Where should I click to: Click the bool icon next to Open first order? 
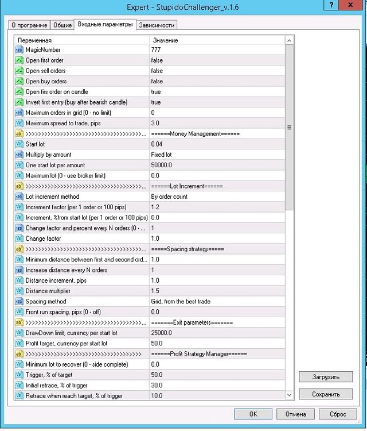coord(19,60)
